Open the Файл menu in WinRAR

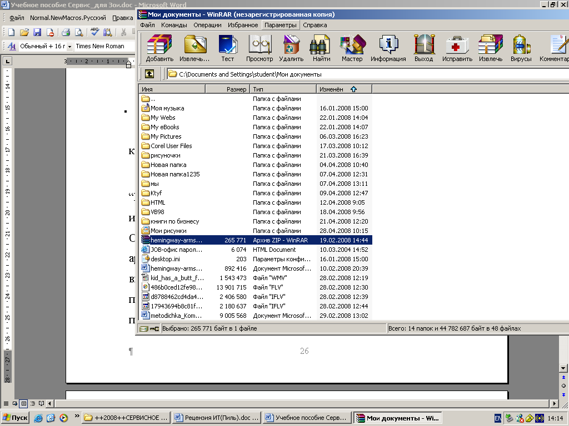[x=147, y=25]
